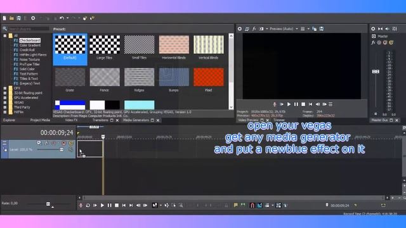Switch to the Video FX tab

pos(71,120)
